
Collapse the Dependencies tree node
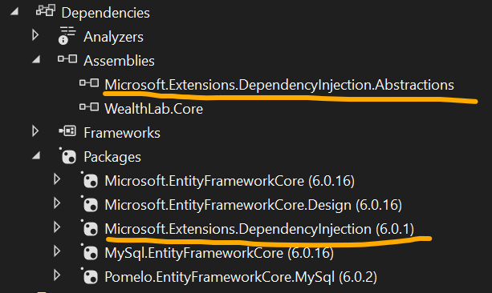[x=14, y=12]
